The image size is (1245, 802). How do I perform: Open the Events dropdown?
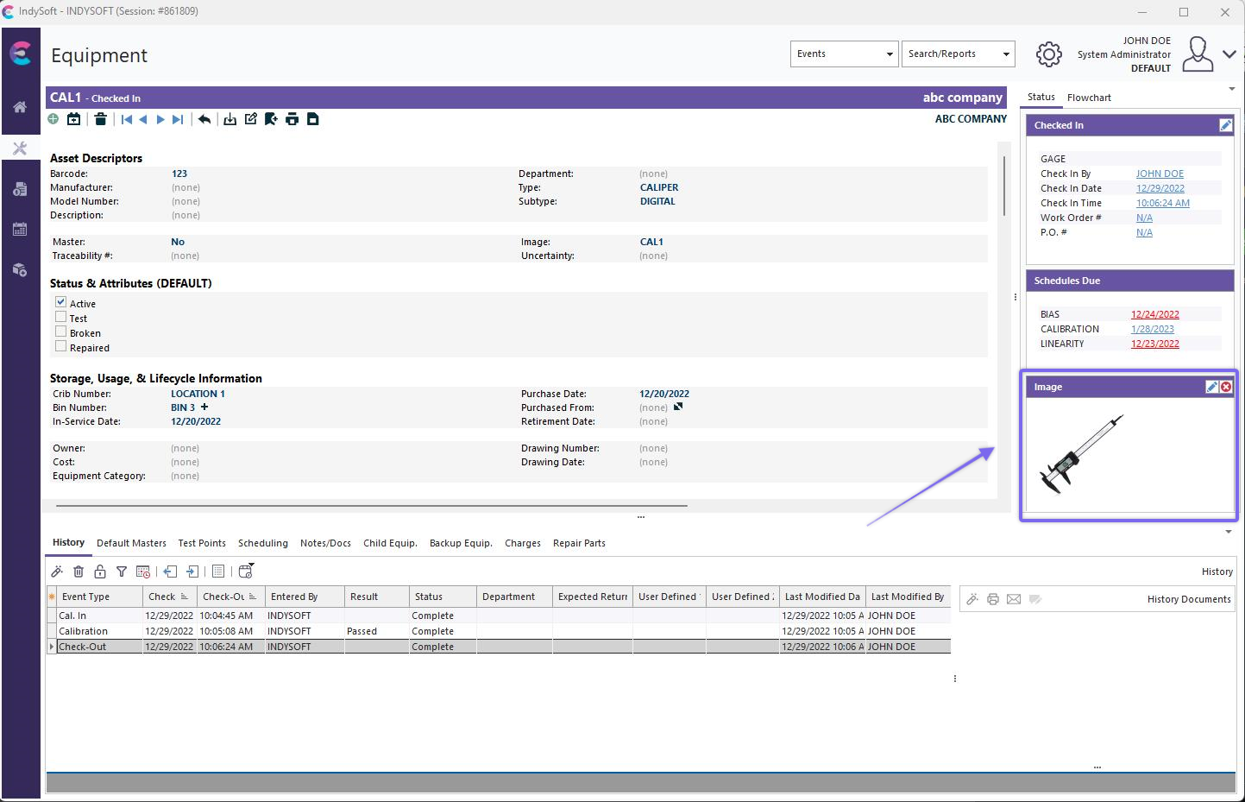point(844,54)
